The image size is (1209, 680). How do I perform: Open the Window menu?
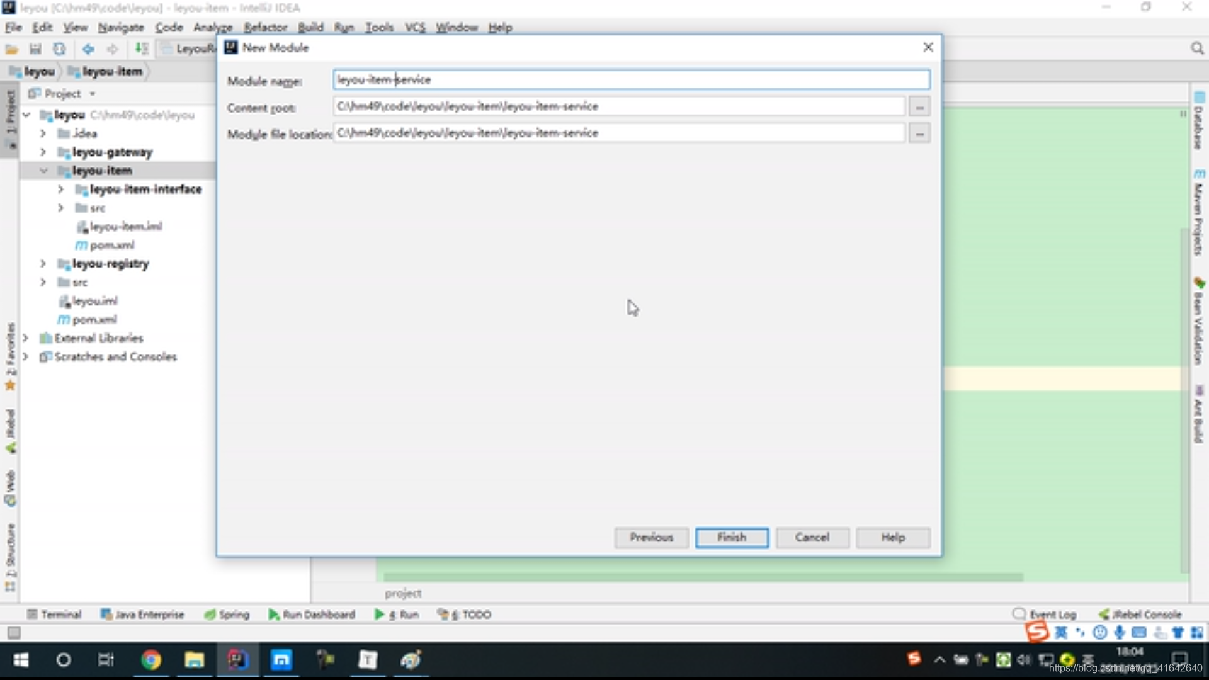pyautogui.click(x=457, y=27)
